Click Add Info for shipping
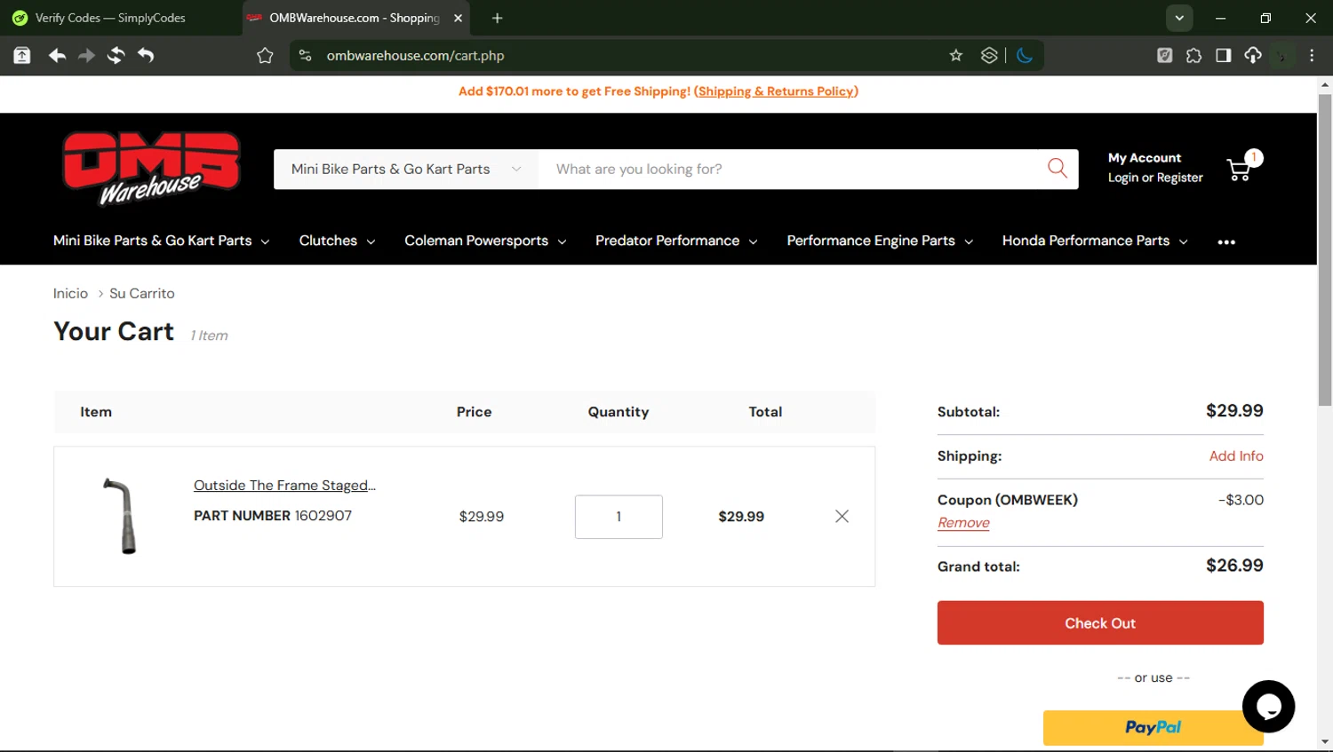This screenshot has height=752, width=1333. click(1236, 455)
